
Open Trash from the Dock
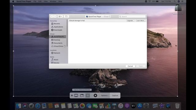[x=177, y=106]
